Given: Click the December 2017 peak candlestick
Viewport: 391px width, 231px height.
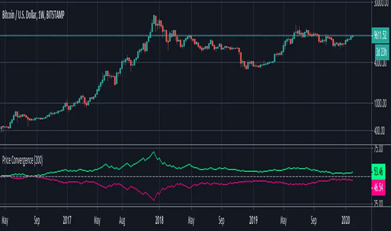Looking at the screenshot, I should (x=154, y=19).
